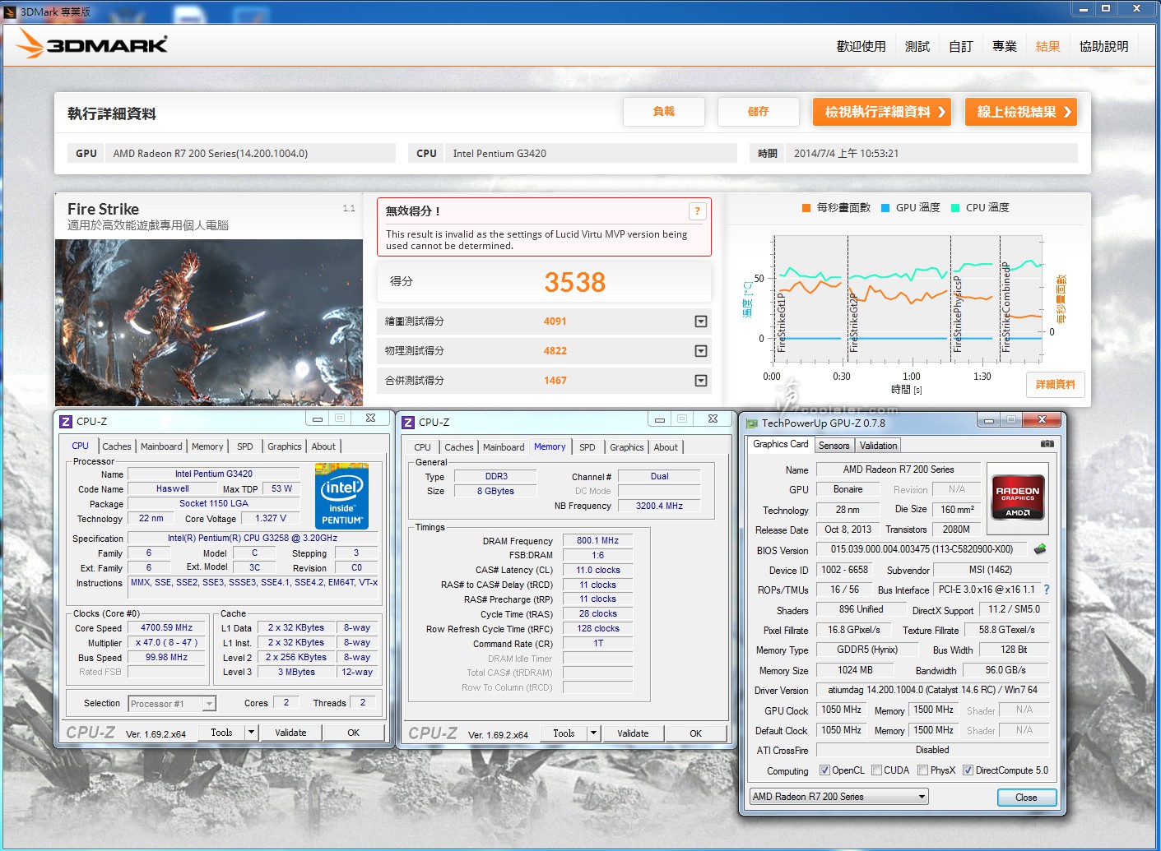Click the Radeon Graphics AMD logo in GPU-Z

coord(1018,496)
